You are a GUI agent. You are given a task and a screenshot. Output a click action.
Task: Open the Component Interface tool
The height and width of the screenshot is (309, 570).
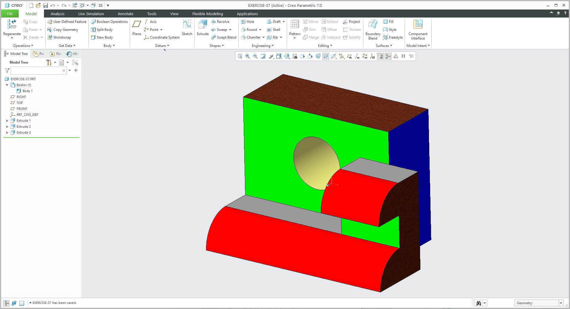click(x=418, y=30)
